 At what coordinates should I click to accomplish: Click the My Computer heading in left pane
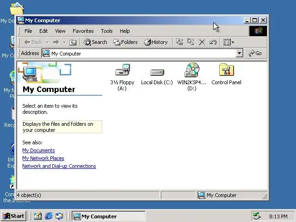point(49,89)
